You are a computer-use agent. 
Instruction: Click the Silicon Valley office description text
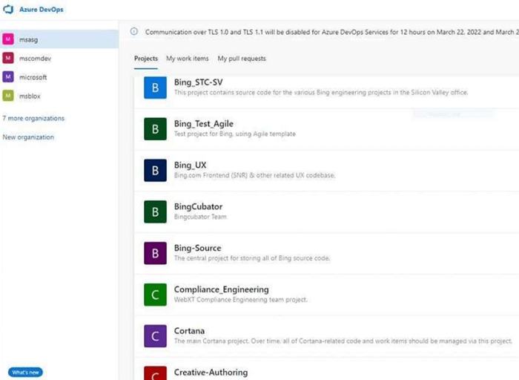[x=321, y=93]
